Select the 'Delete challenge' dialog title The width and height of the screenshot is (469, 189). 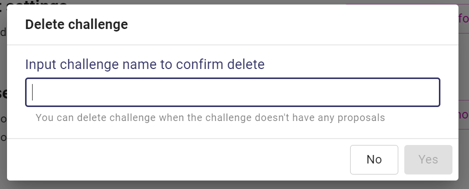point(77,24)
